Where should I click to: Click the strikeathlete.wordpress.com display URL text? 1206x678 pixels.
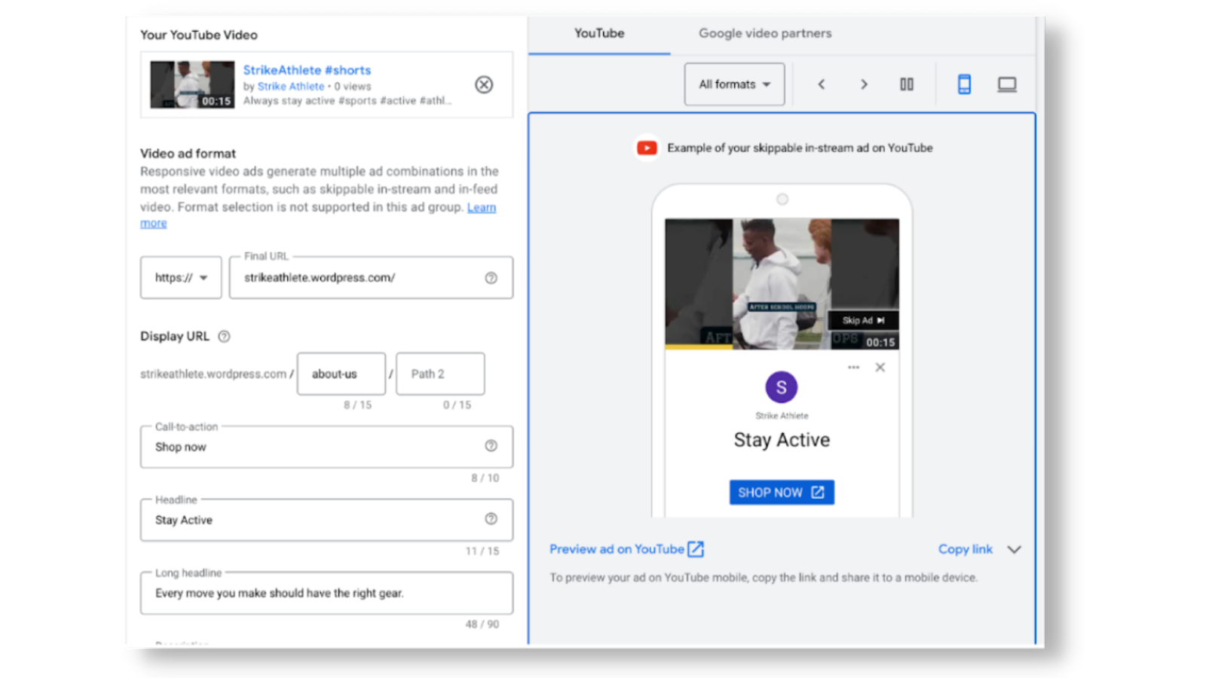click(213, 374)
